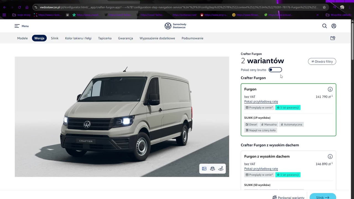
Task: Open saved configurations folder icon
Action: coord(333,38)
